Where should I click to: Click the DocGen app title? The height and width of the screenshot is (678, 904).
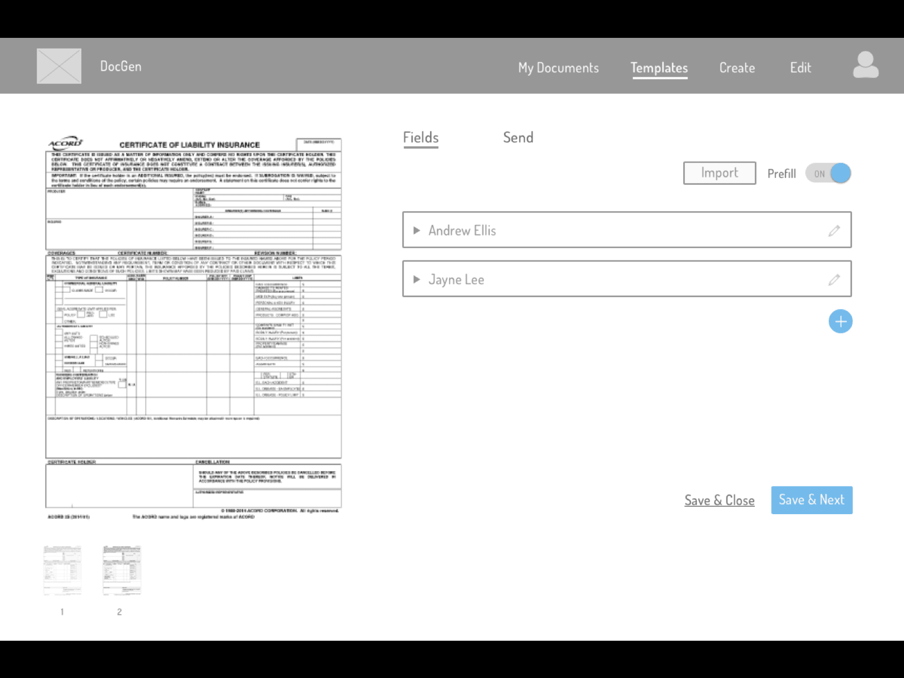(121, 66)
